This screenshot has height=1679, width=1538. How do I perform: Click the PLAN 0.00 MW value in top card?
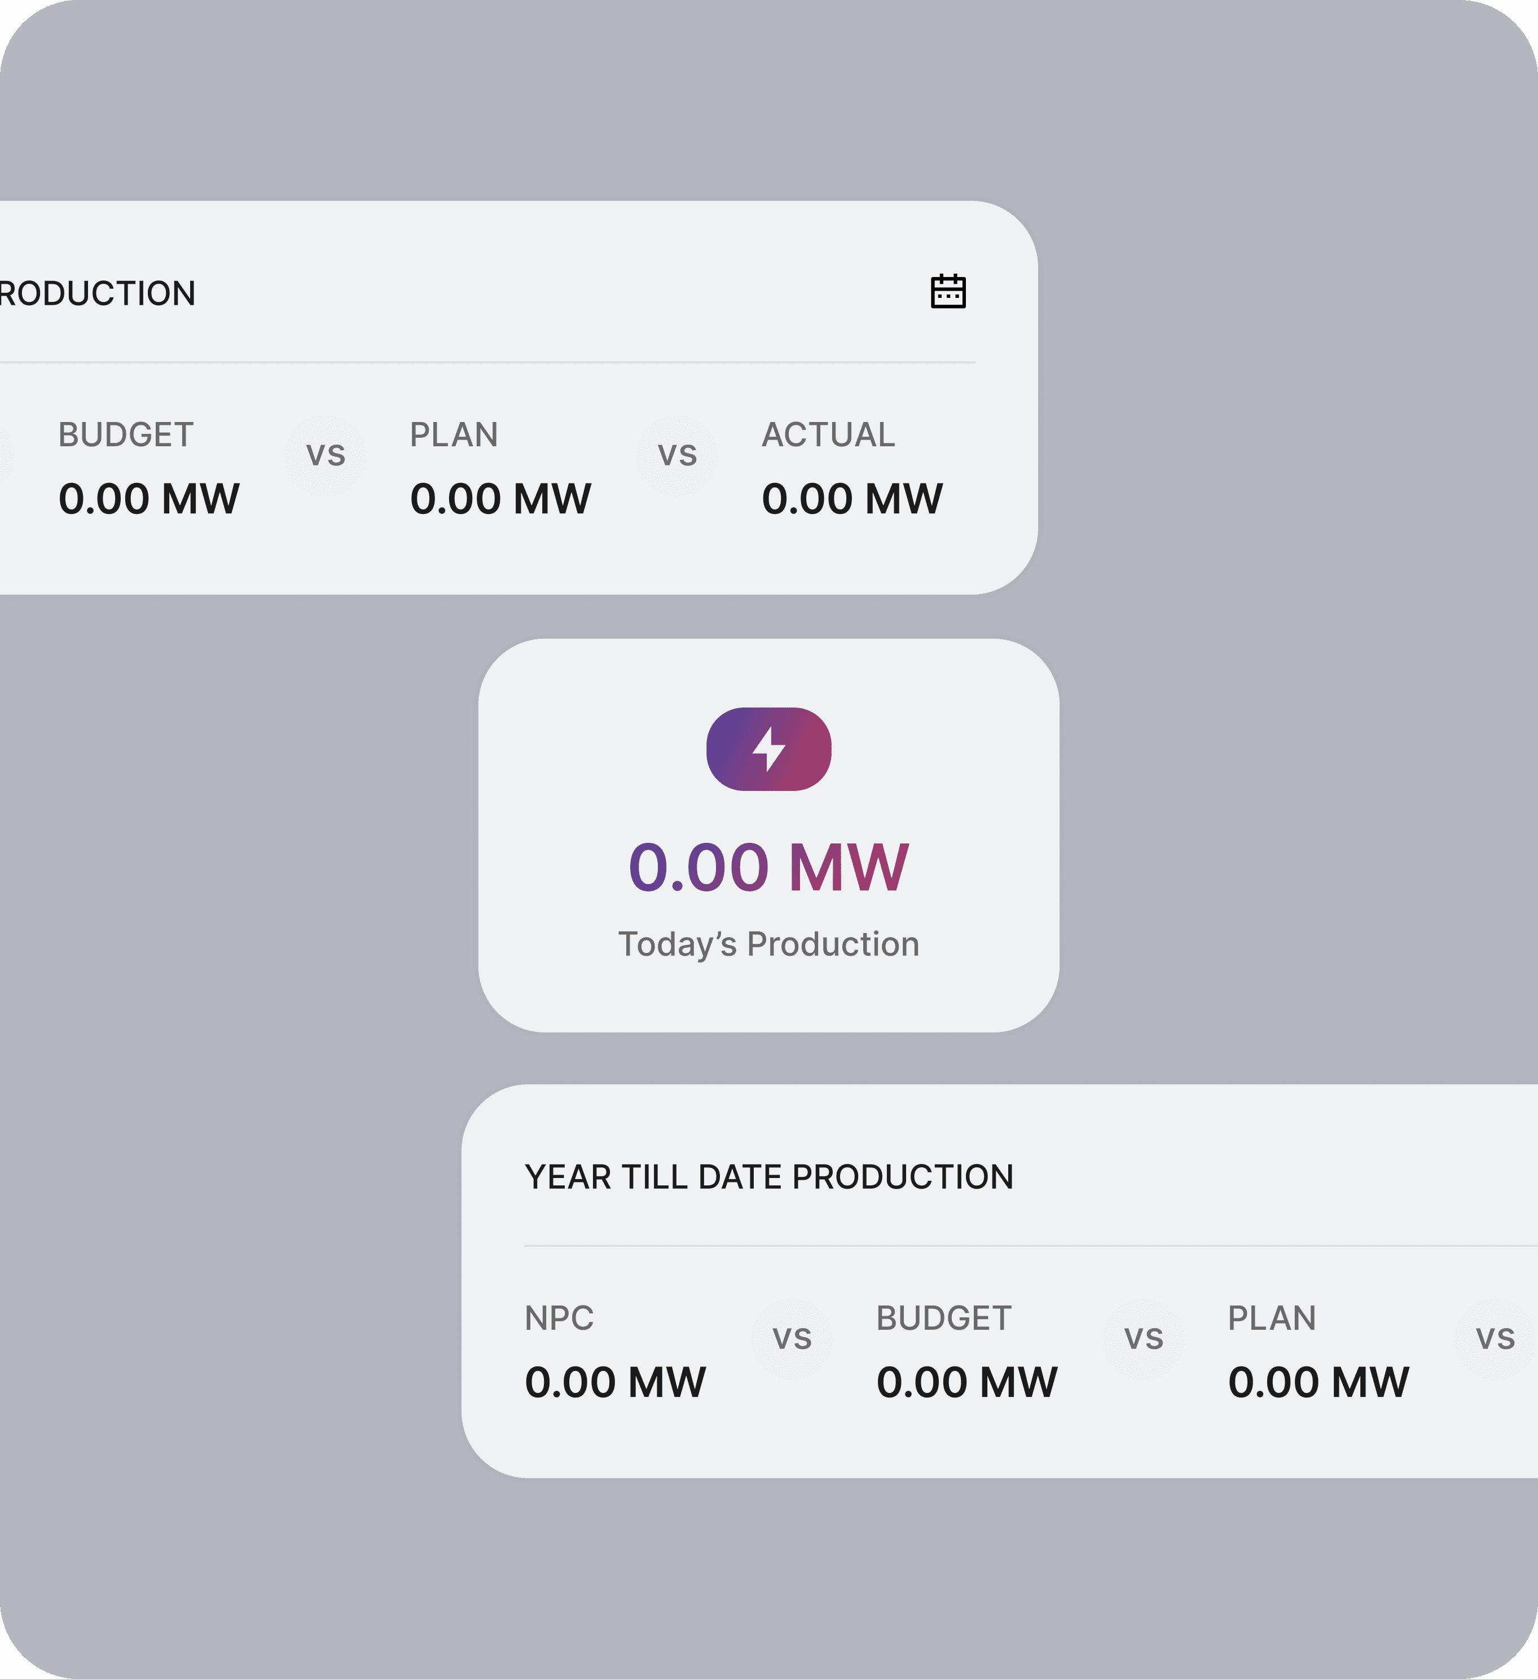pyautogui.click(x=500, y=499)
